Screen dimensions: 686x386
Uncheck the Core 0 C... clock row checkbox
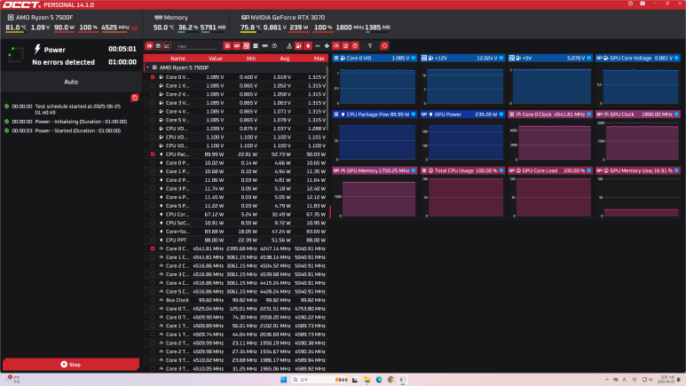tap(153, 248)
